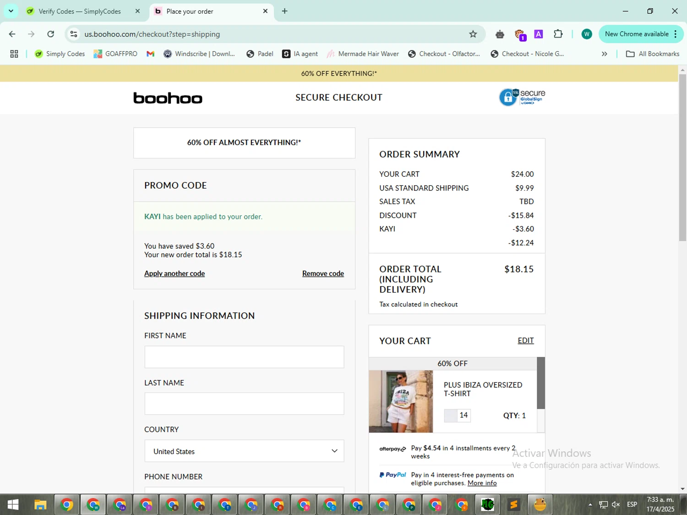687x515 pixels.
Task: Click the network tray icon
Action: click(x=604, y=504)
